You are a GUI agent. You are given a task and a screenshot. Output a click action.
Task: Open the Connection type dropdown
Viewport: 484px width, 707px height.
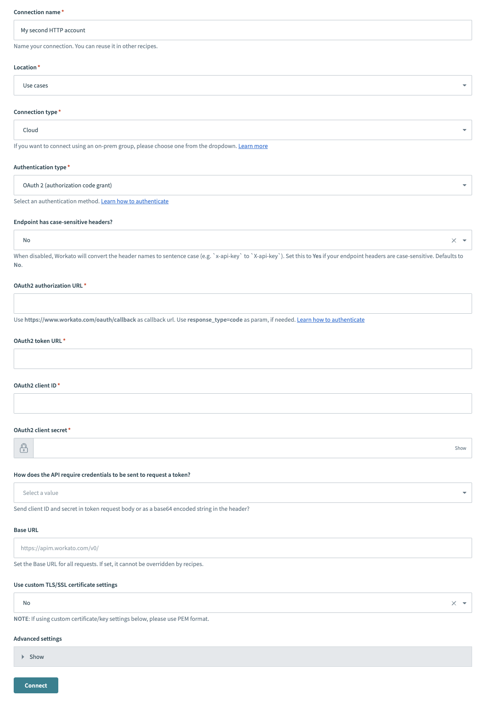coord(243,130)
